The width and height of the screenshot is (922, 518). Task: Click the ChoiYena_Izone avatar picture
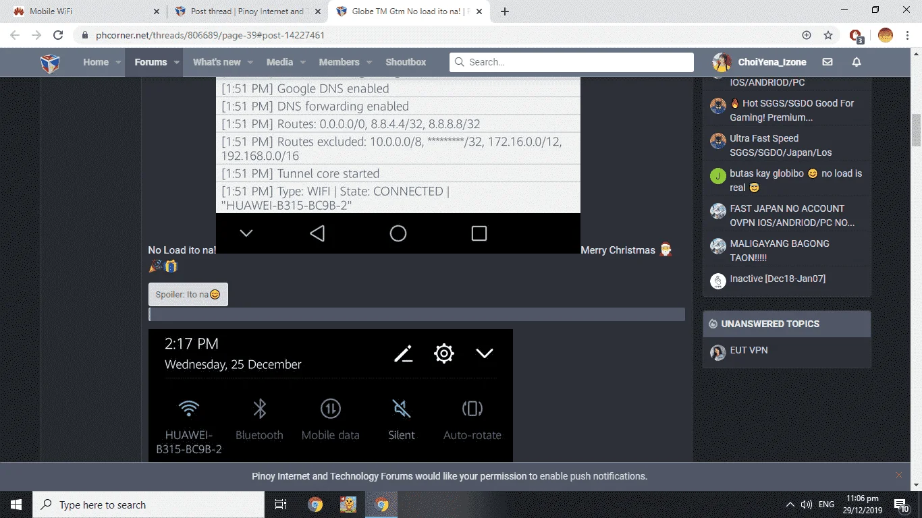(722, 62)
